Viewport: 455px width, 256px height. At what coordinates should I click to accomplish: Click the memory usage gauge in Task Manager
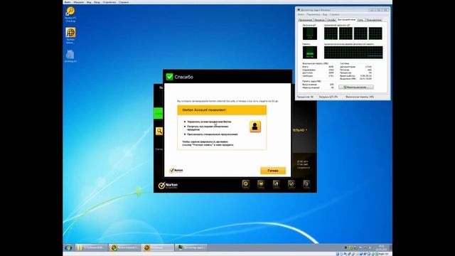click(x=310, y=53)
